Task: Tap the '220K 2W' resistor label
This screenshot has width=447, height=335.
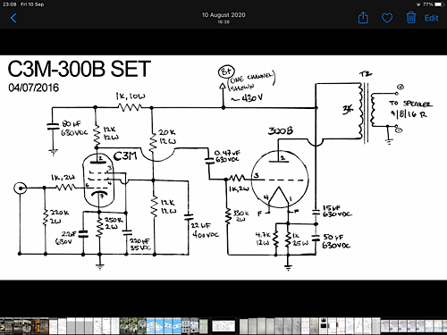Action: pyautogui.click(x=59, y=217)
